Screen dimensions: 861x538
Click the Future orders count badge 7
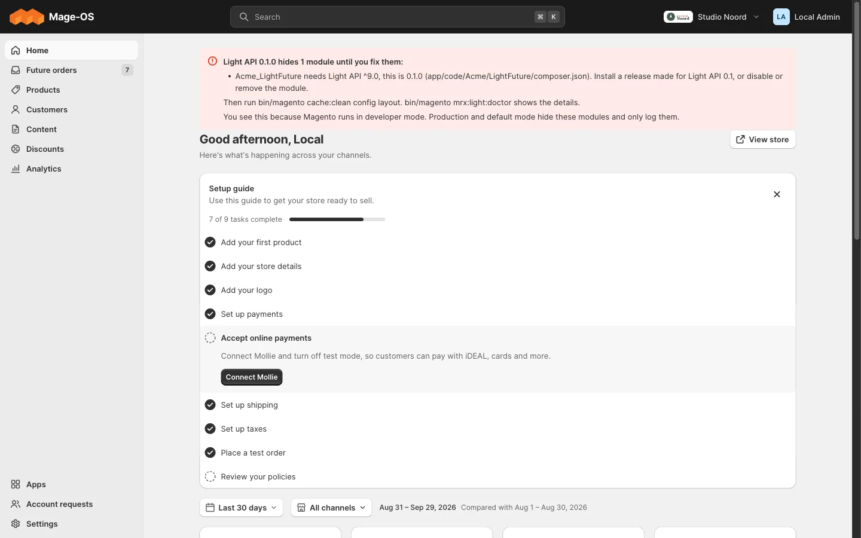point(127,70)
